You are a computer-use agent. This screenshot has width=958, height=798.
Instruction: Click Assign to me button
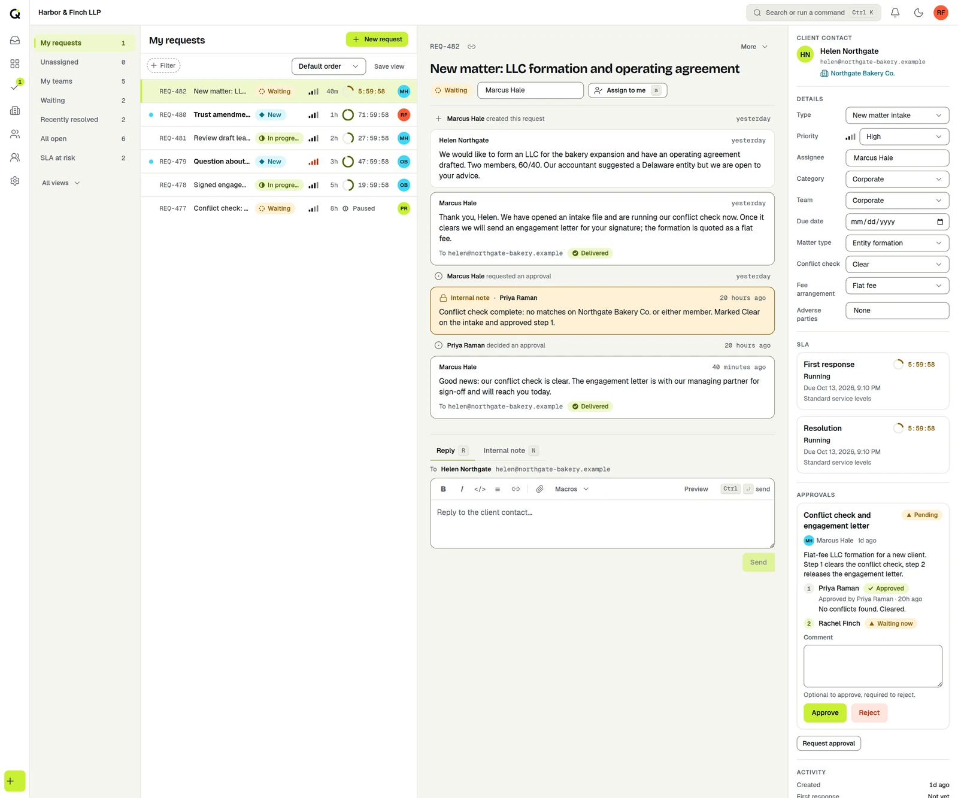627,90
